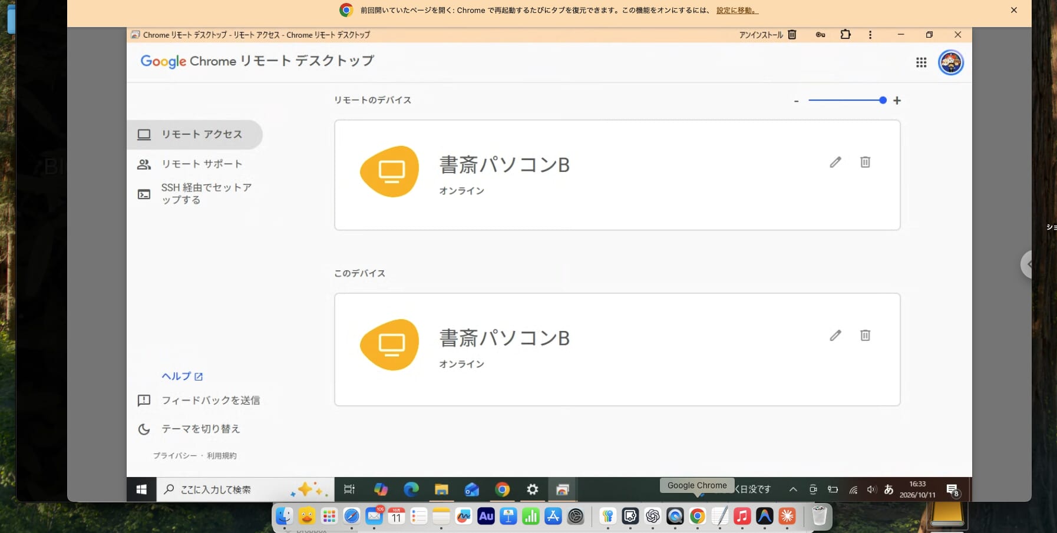Click the plus button beside the slider
1057x533 pixels.
click(897, 101)
